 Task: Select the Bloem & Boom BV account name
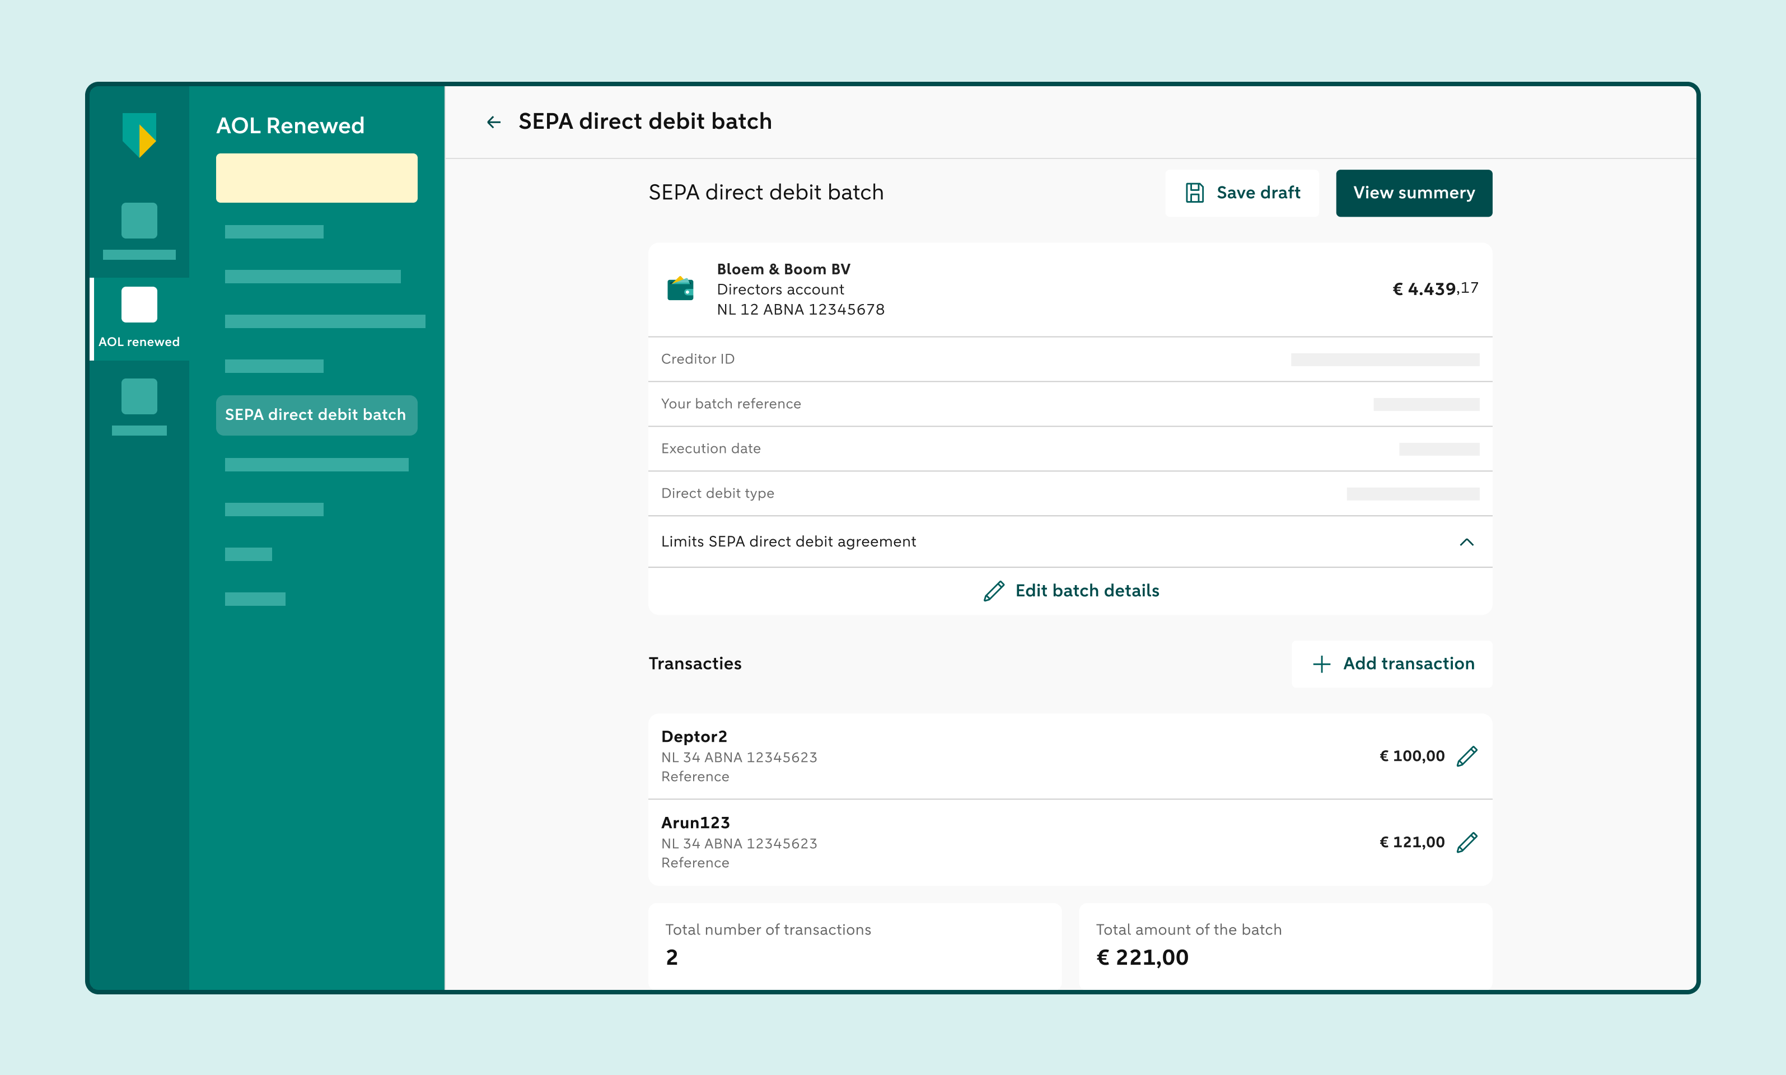pyautogui.click(x=783, y=269)
